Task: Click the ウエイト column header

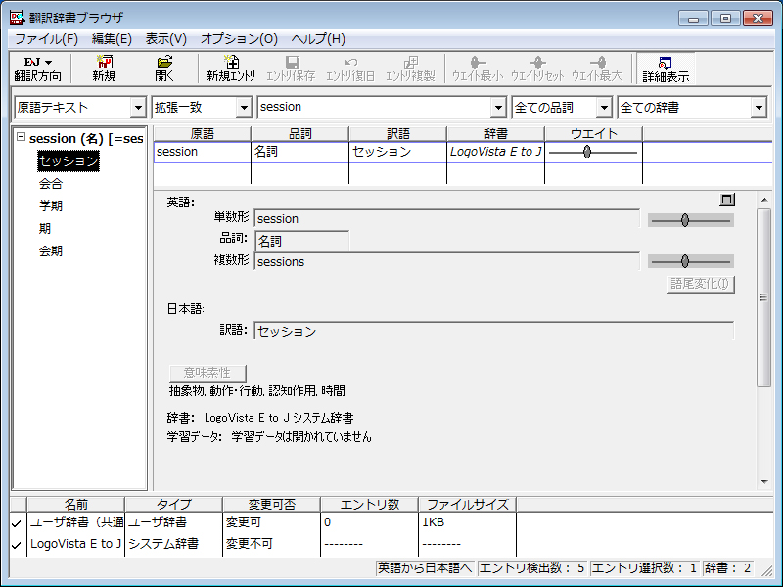Action: pyautogui.click(x=593, y=133)
